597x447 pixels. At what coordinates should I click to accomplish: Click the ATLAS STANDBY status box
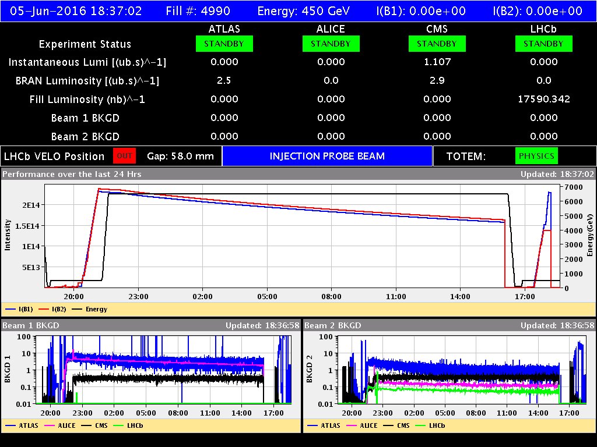point(224,44)
